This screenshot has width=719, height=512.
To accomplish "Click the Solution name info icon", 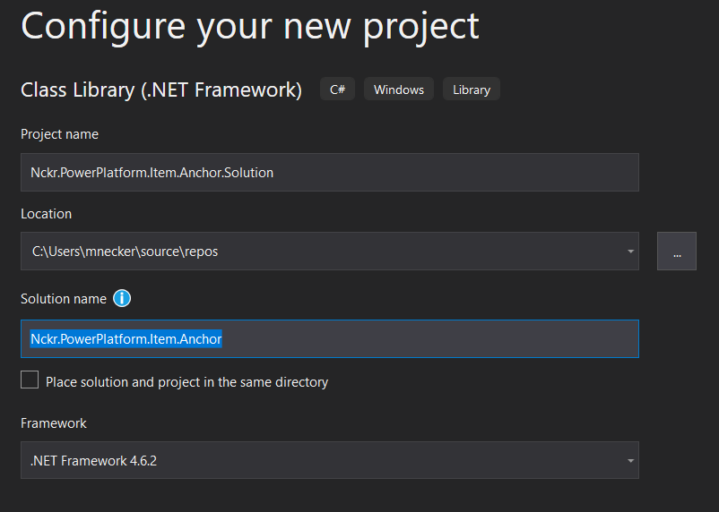I will 122,299.
